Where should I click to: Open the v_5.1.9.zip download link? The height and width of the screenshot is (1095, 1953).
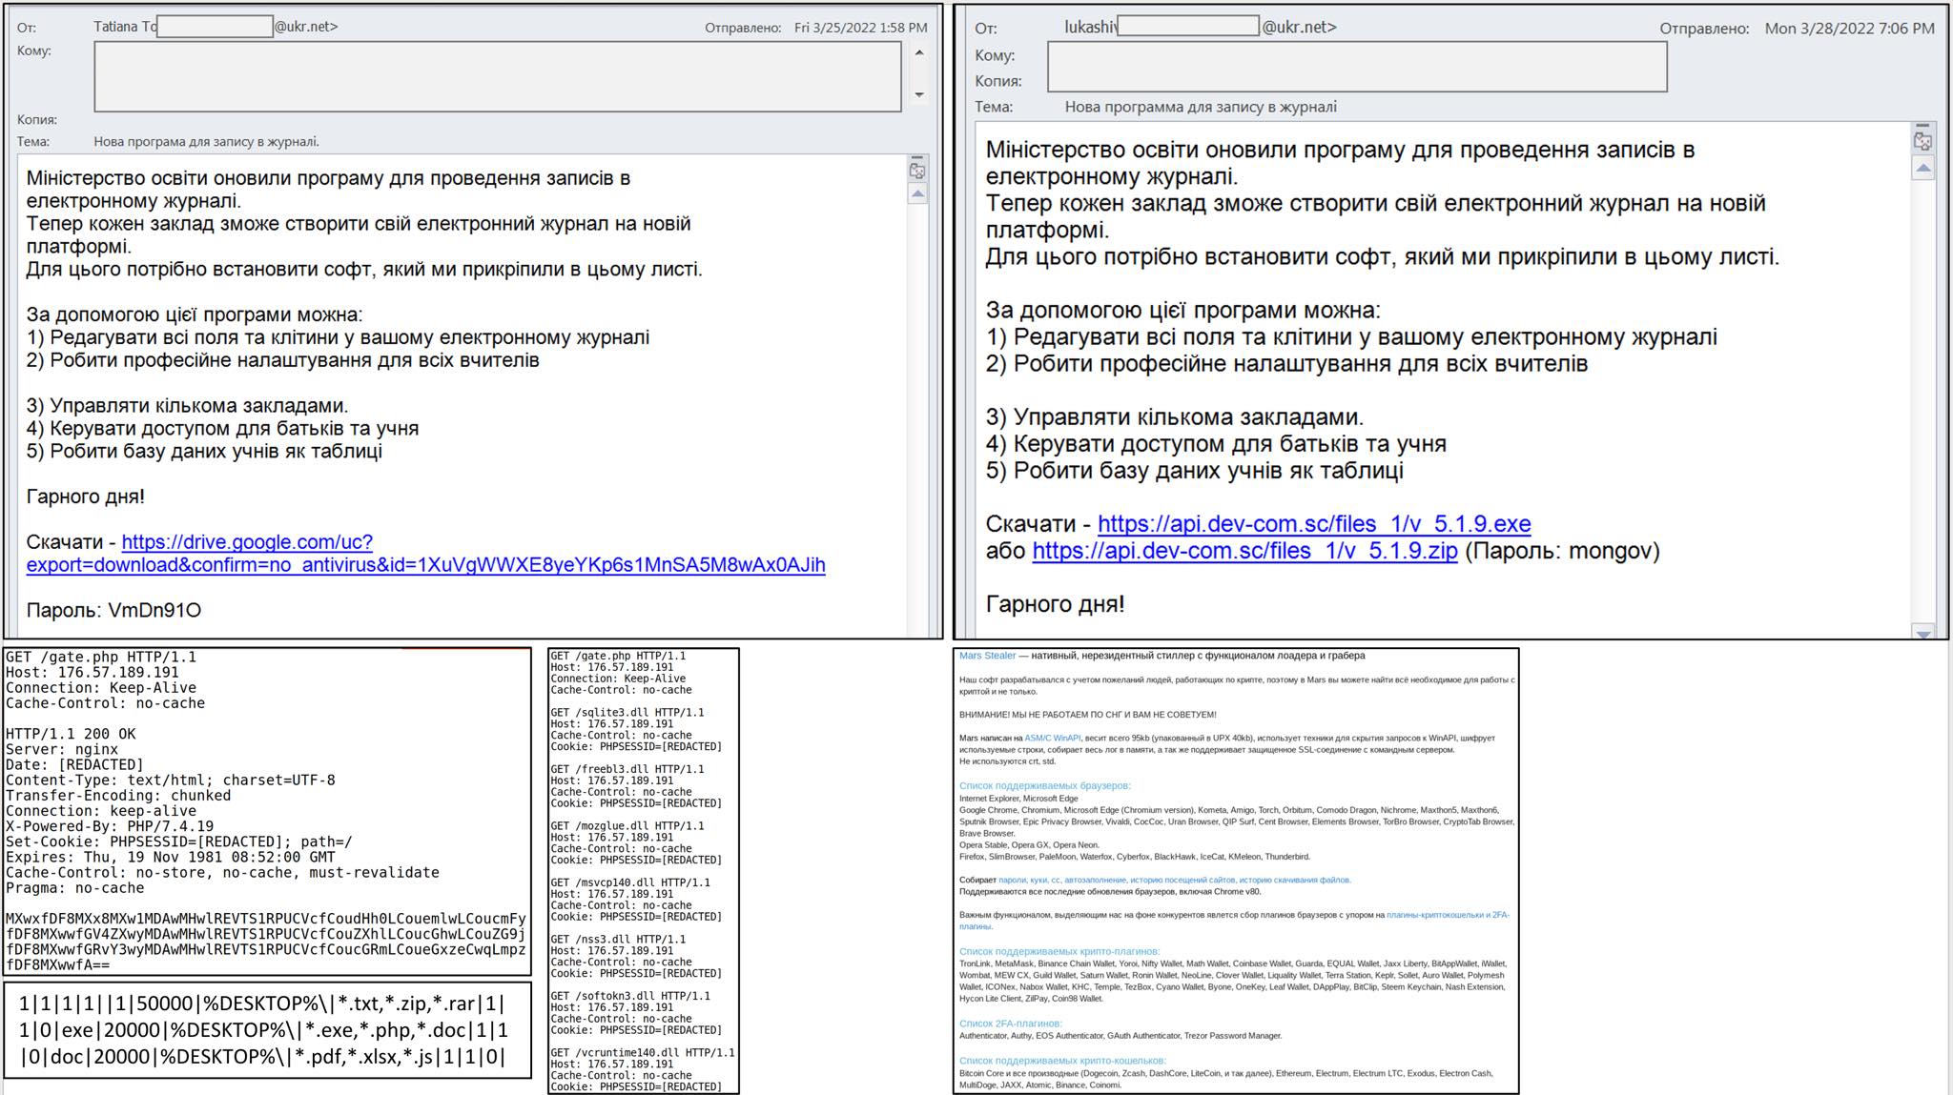1244,550
